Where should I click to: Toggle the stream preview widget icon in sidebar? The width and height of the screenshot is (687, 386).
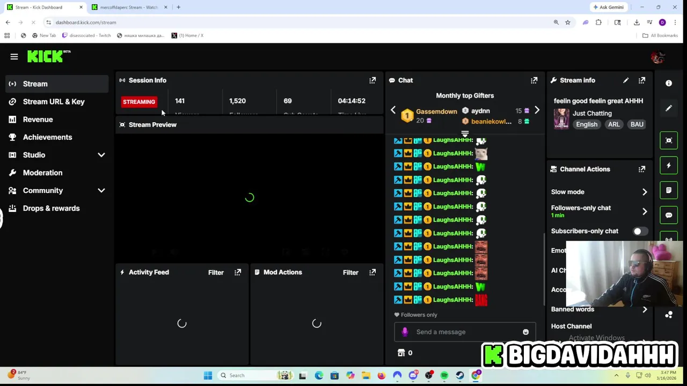click(x=669, y=140)
